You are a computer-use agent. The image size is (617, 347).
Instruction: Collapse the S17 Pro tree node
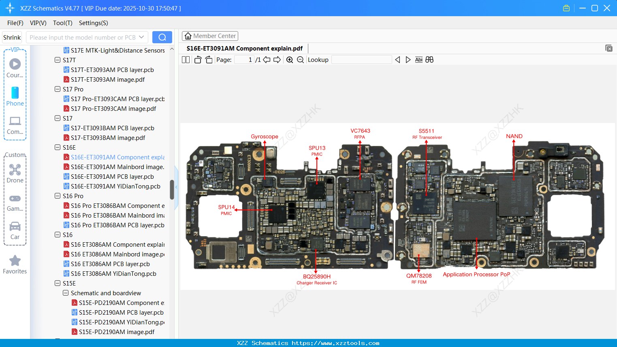click(x=57, y=89)
